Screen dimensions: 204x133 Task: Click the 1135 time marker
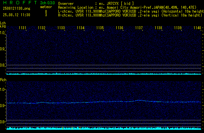point(100,28)
